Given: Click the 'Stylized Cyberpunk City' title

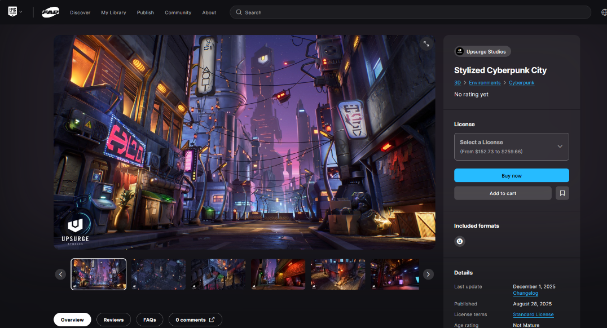Looking at the screenshot, I should coord(500,70).
